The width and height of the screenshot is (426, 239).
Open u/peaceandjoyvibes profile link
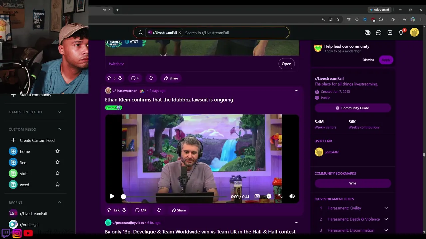(128, 223)
